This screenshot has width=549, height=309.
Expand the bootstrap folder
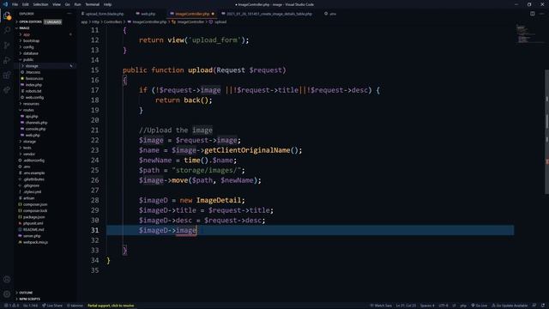[45, 40]
